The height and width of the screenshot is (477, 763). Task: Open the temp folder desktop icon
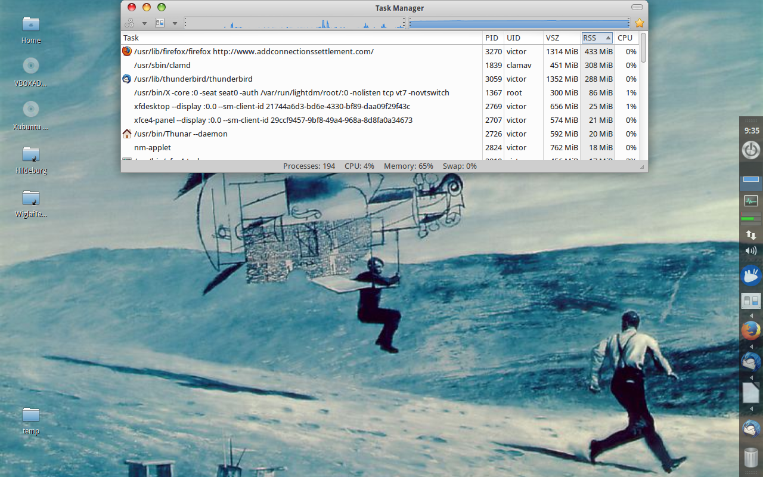[31, 420]
